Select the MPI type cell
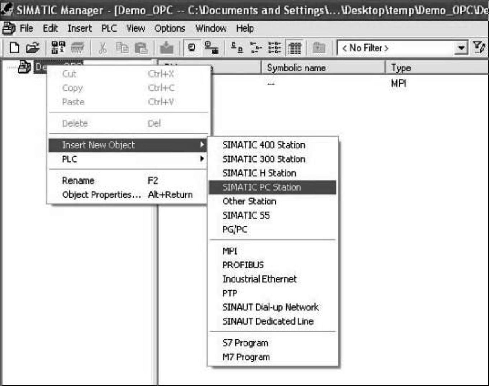The image size is (489, 386). click(399, 83)
